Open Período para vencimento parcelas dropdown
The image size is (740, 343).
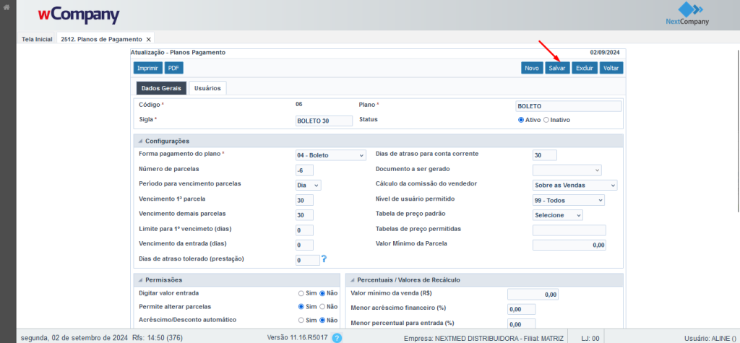(308, 185)
